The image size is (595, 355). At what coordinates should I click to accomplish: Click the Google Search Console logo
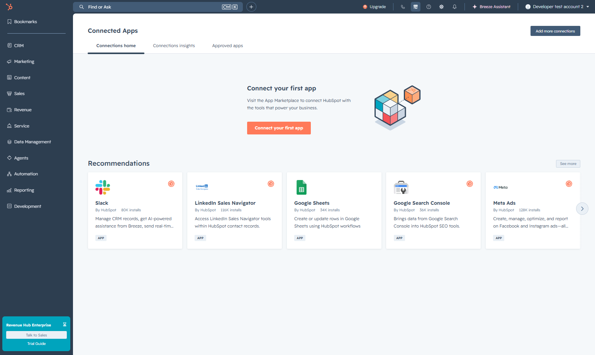[x=401, y=187]
